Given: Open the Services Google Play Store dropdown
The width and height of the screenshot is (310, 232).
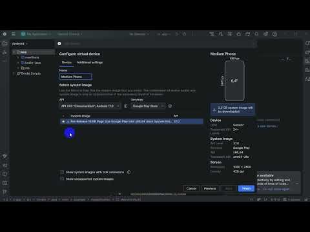Looking at the screenshot, I should 148,106.
